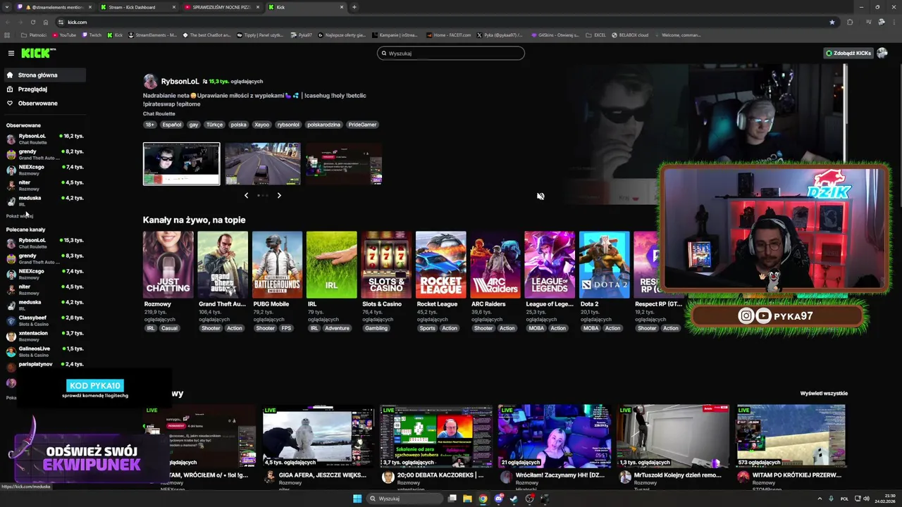Open GIGA AFERA snowman live stream
This screenshot has width=902, height=507.
click(x=319, y=437)
